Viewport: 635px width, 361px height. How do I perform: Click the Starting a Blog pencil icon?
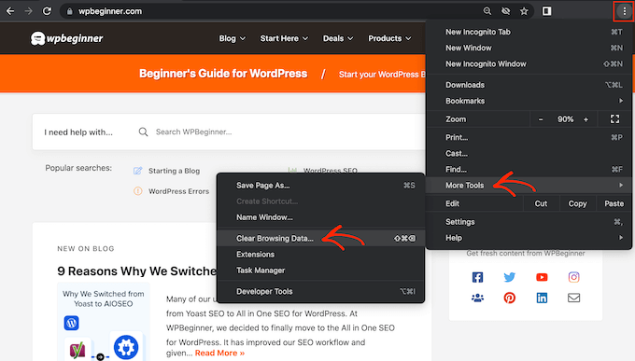click(137, 171)
